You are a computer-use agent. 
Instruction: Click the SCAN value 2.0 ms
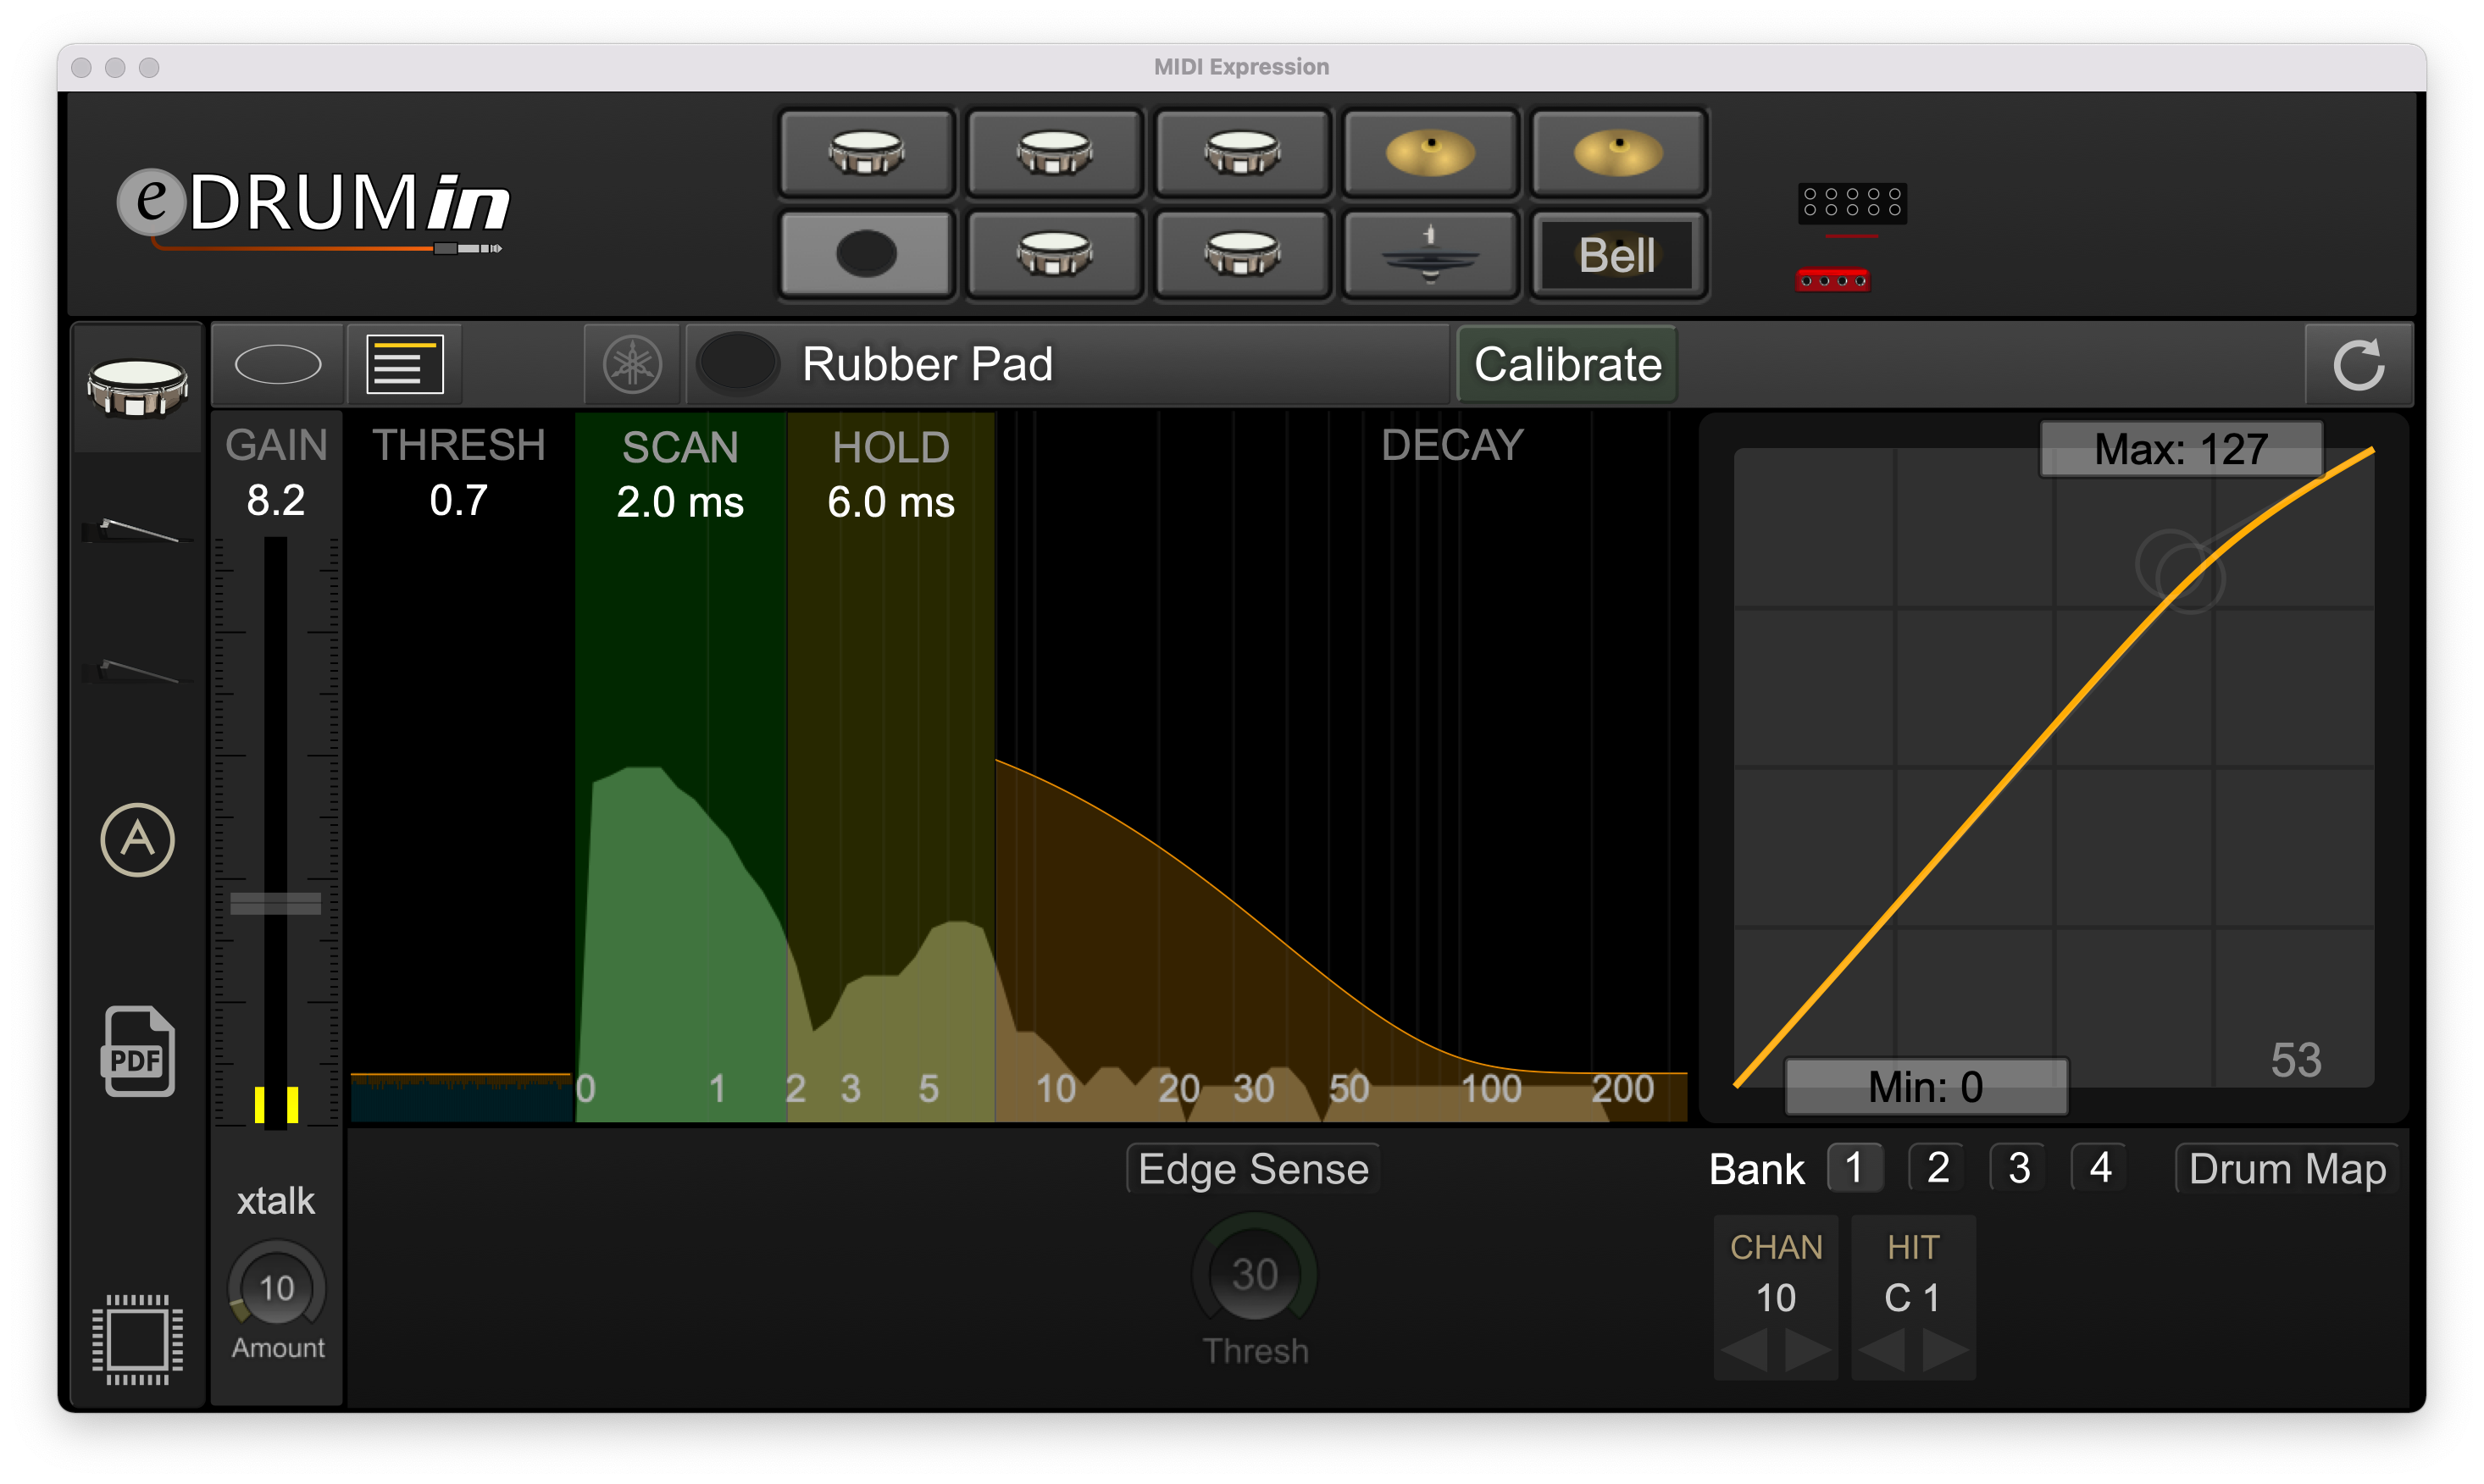[x=680, y=502]
